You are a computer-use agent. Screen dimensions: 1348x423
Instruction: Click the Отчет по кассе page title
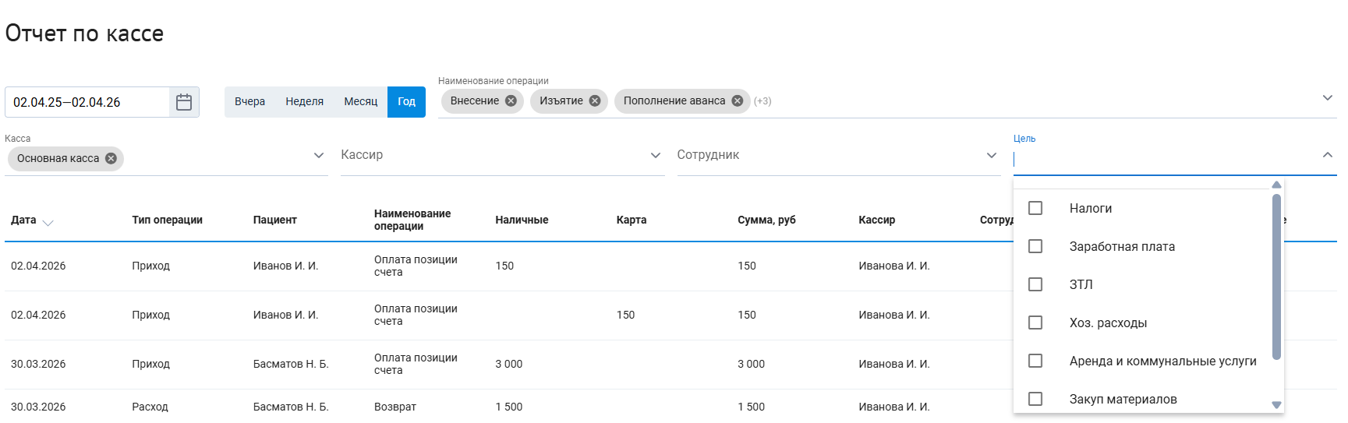[84, 33]
